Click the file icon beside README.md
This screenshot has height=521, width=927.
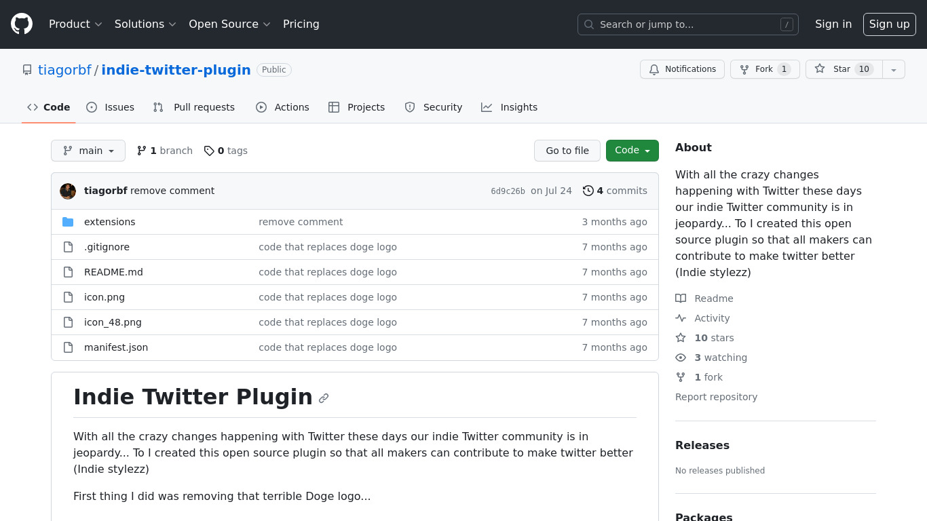(x=68, y=272)
